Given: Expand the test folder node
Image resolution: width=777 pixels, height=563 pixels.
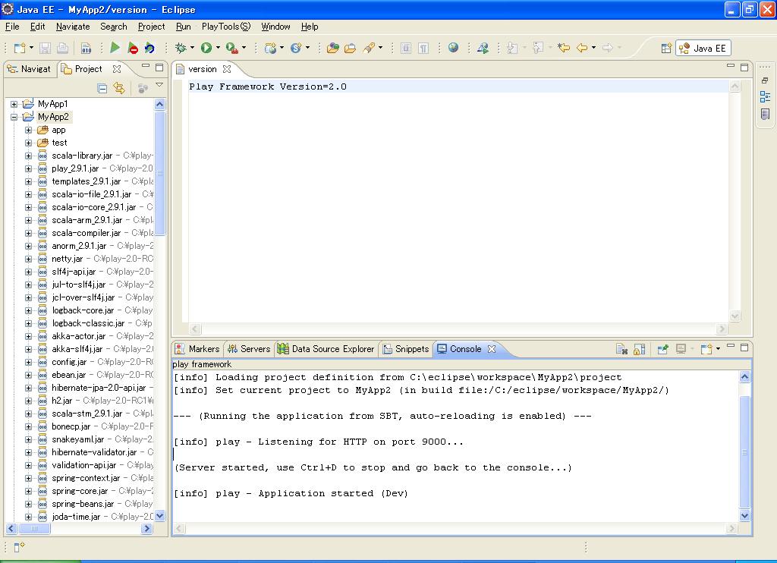Looking at the screenshot, I should [28, 143].
